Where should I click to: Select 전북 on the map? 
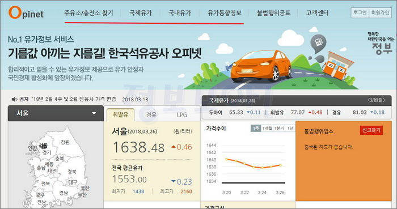[45, 184]
